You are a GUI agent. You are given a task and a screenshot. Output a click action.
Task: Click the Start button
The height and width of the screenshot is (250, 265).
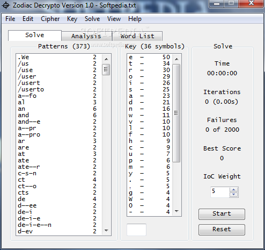pyautogui.click(x=222, y=214)
